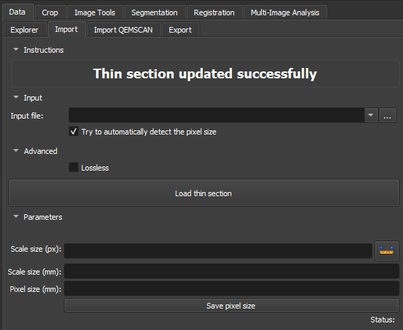Open the Import QEMSCAN subtab
Screen dimensions: 403x330
pyautogui.click(x=124, y=30)
